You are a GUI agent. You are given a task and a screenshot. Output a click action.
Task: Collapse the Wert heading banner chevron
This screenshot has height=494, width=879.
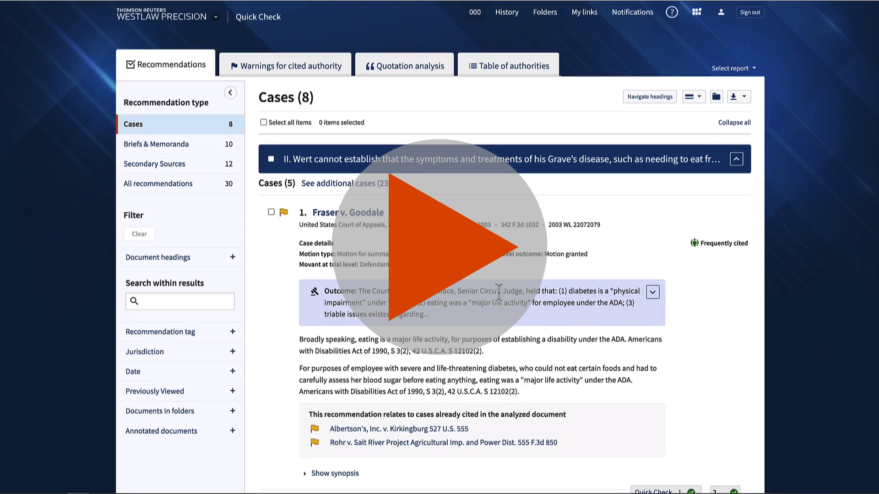click(736, 159)
